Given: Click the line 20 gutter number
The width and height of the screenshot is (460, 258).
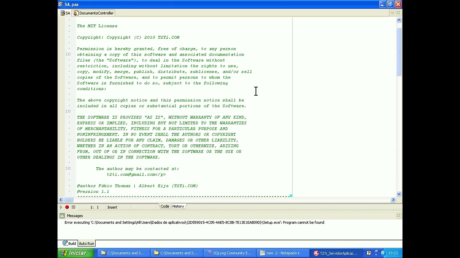Looking at the screenshot, I should pos(68,111).
